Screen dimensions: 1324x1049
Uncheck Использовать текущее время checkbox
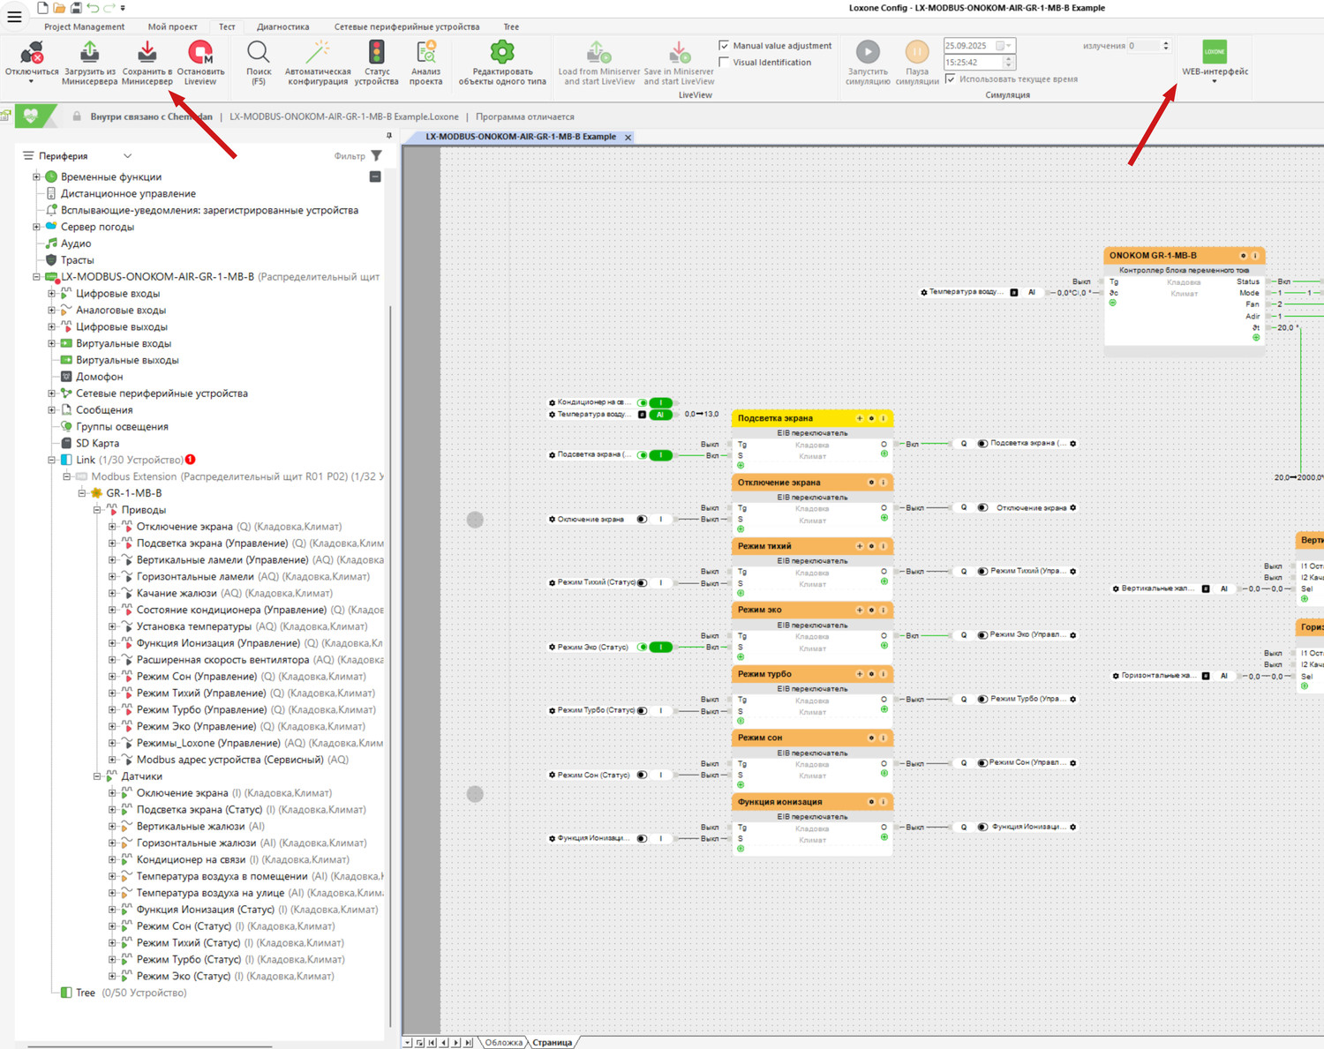click(x=951, y=79)
